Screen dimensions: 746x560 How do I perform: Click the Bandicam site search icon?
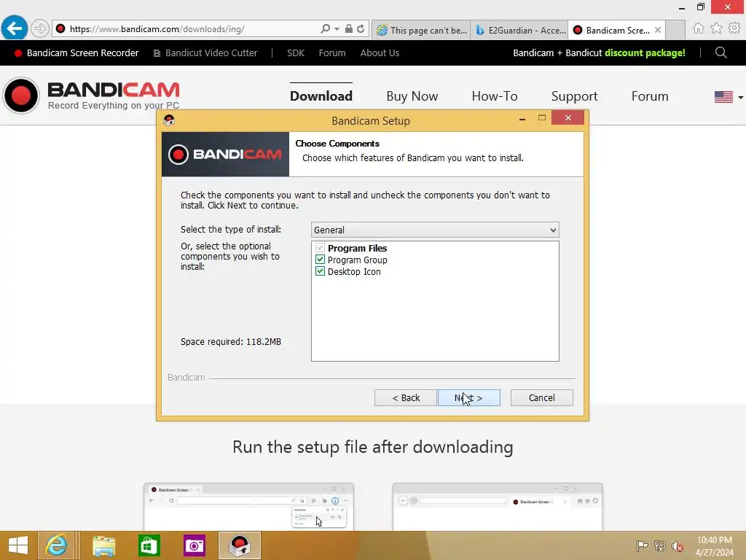(721, 52)
